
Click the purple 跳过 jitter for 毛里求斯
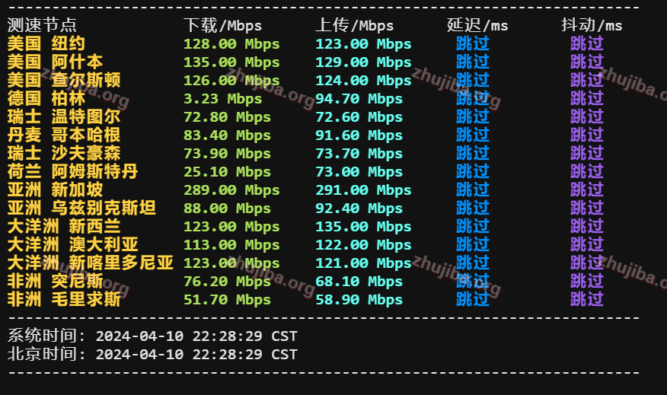(587, 300)
